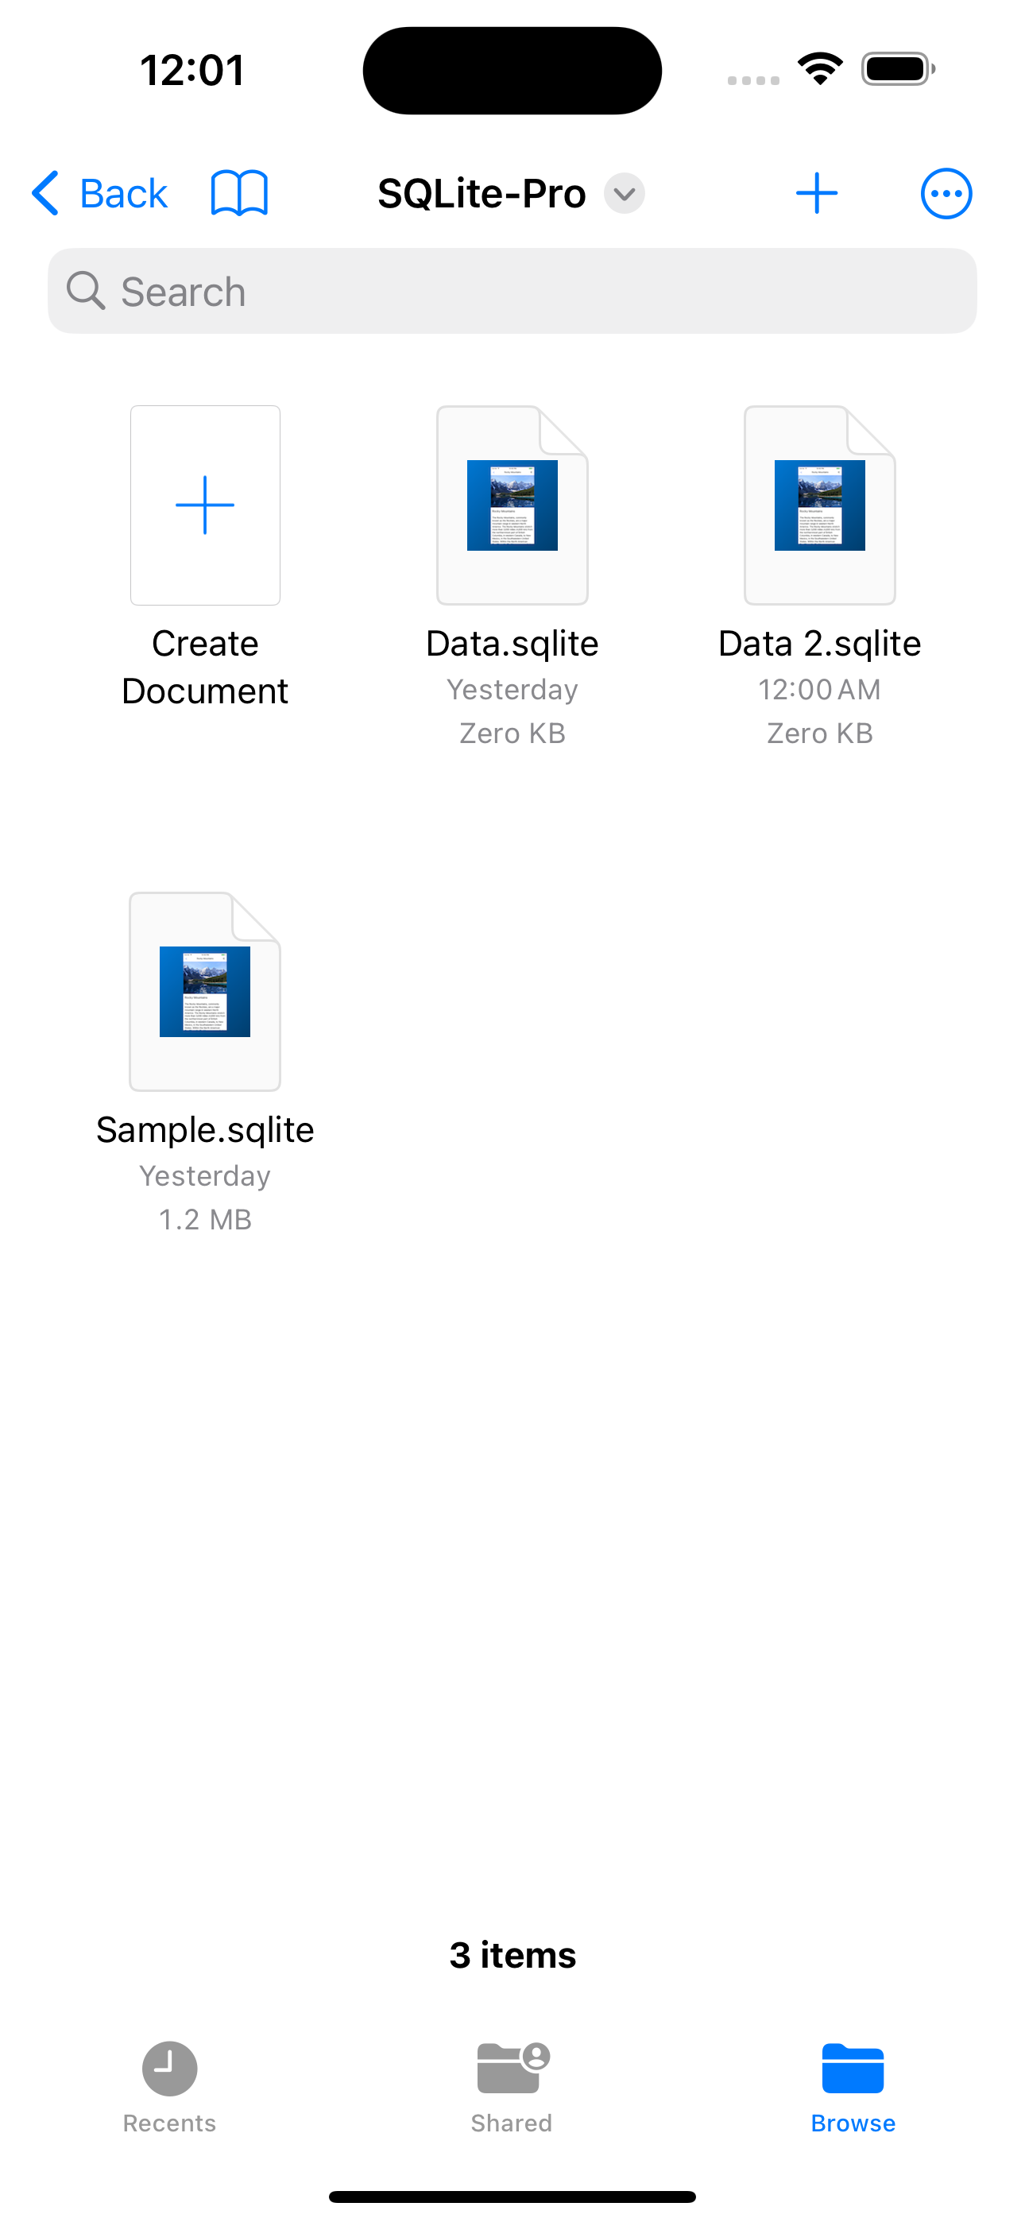Open the Sample.sqlite file thumbnail

pos(205,992)
